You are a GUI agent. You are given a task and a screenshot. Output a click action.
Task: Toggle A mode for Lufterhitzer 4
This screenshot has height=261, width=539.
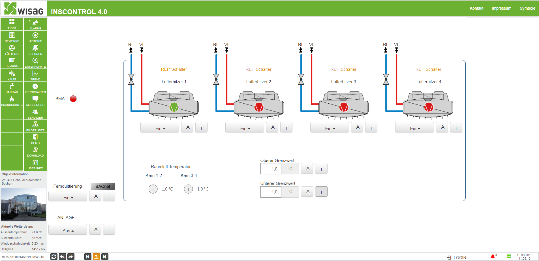442,127
